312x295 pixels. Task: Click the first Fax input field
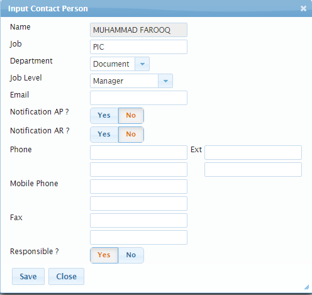pyautogui.click(x=138, y=220)
